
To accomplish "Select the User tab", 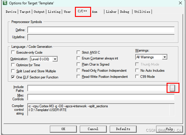I will [x=67, y=12].
